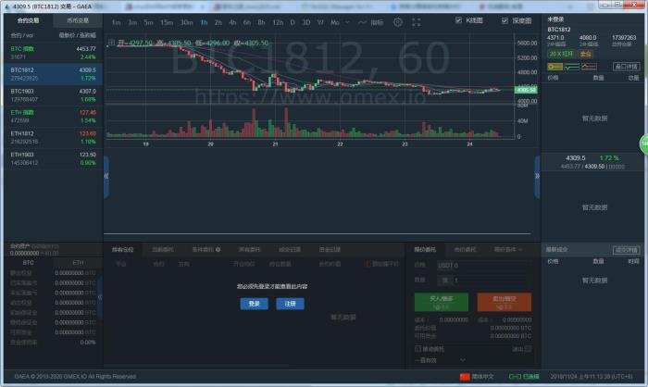Select the 4h timeframe

click(x=232, y=22)
